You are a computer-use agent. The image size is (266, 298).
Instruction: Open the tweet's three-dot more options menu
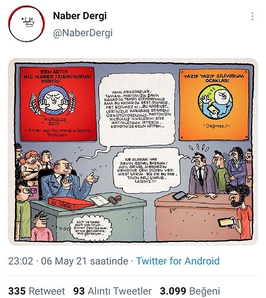[252, 16]
